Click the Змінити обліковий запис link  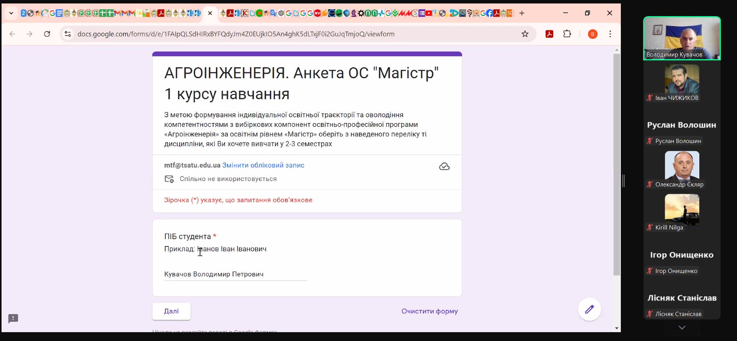coord(263,165)
